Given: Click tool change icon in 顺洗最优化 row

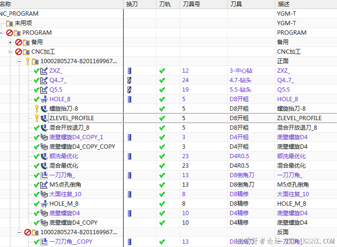Looking at the screenshot, I should coord(129,156).
